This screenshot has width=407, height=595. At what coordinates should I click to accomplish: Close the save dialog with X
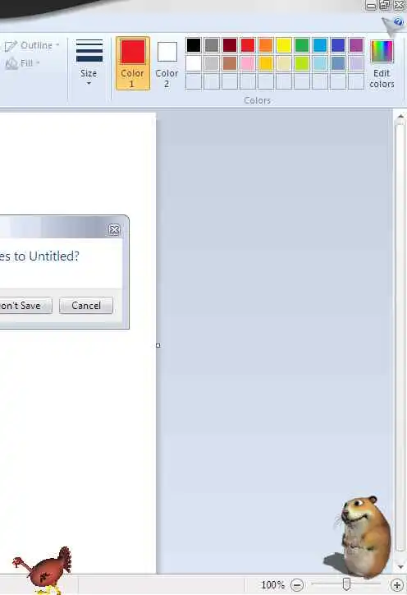(114, 229)
